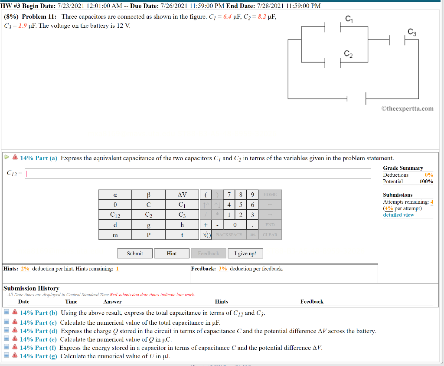
Task: Open 14% Part (b) heading
Action: coord(39,313)
